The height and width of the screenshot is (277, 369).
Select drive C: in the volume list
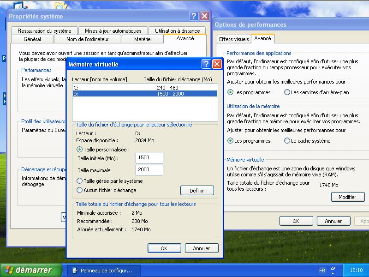click(144, 87)
